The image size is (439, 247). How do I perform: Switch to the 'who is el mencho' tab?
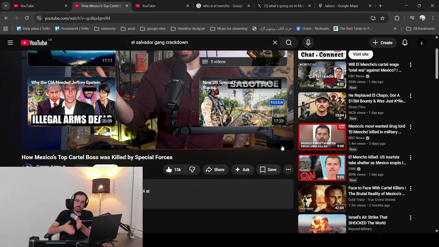[x=223, y=6]
